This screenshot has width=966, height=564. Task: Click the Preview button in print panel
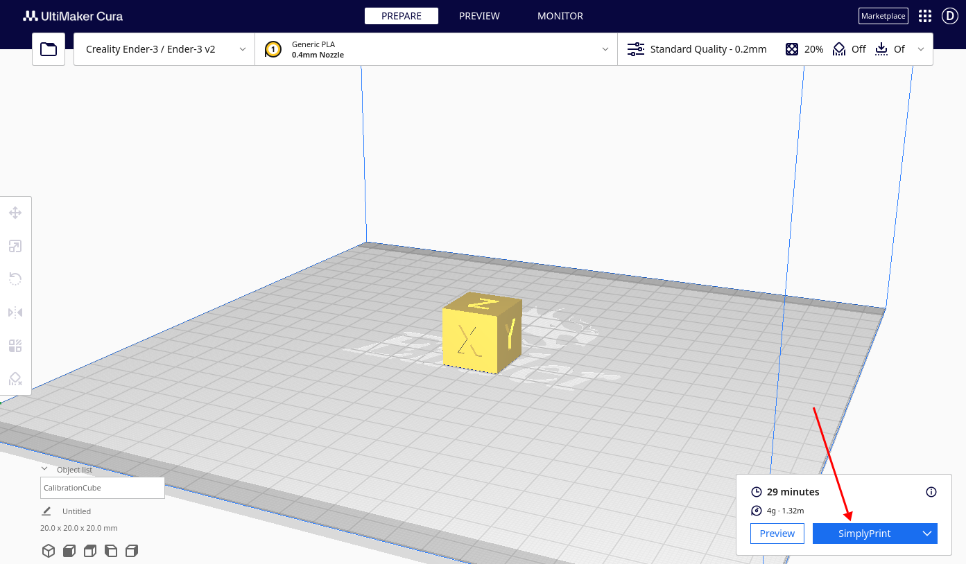tap(777, 534)
